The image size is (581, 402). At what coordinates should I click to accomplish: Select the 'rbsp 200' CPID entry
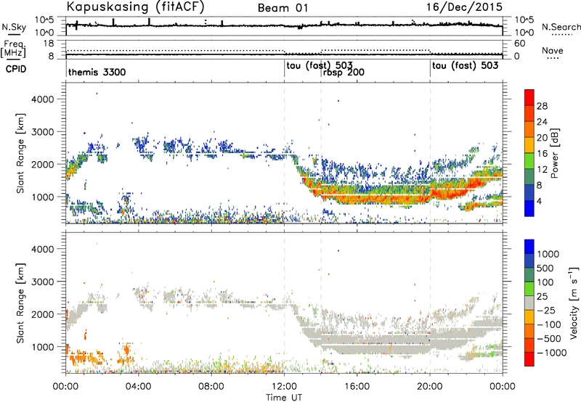[x=344, y=73]
